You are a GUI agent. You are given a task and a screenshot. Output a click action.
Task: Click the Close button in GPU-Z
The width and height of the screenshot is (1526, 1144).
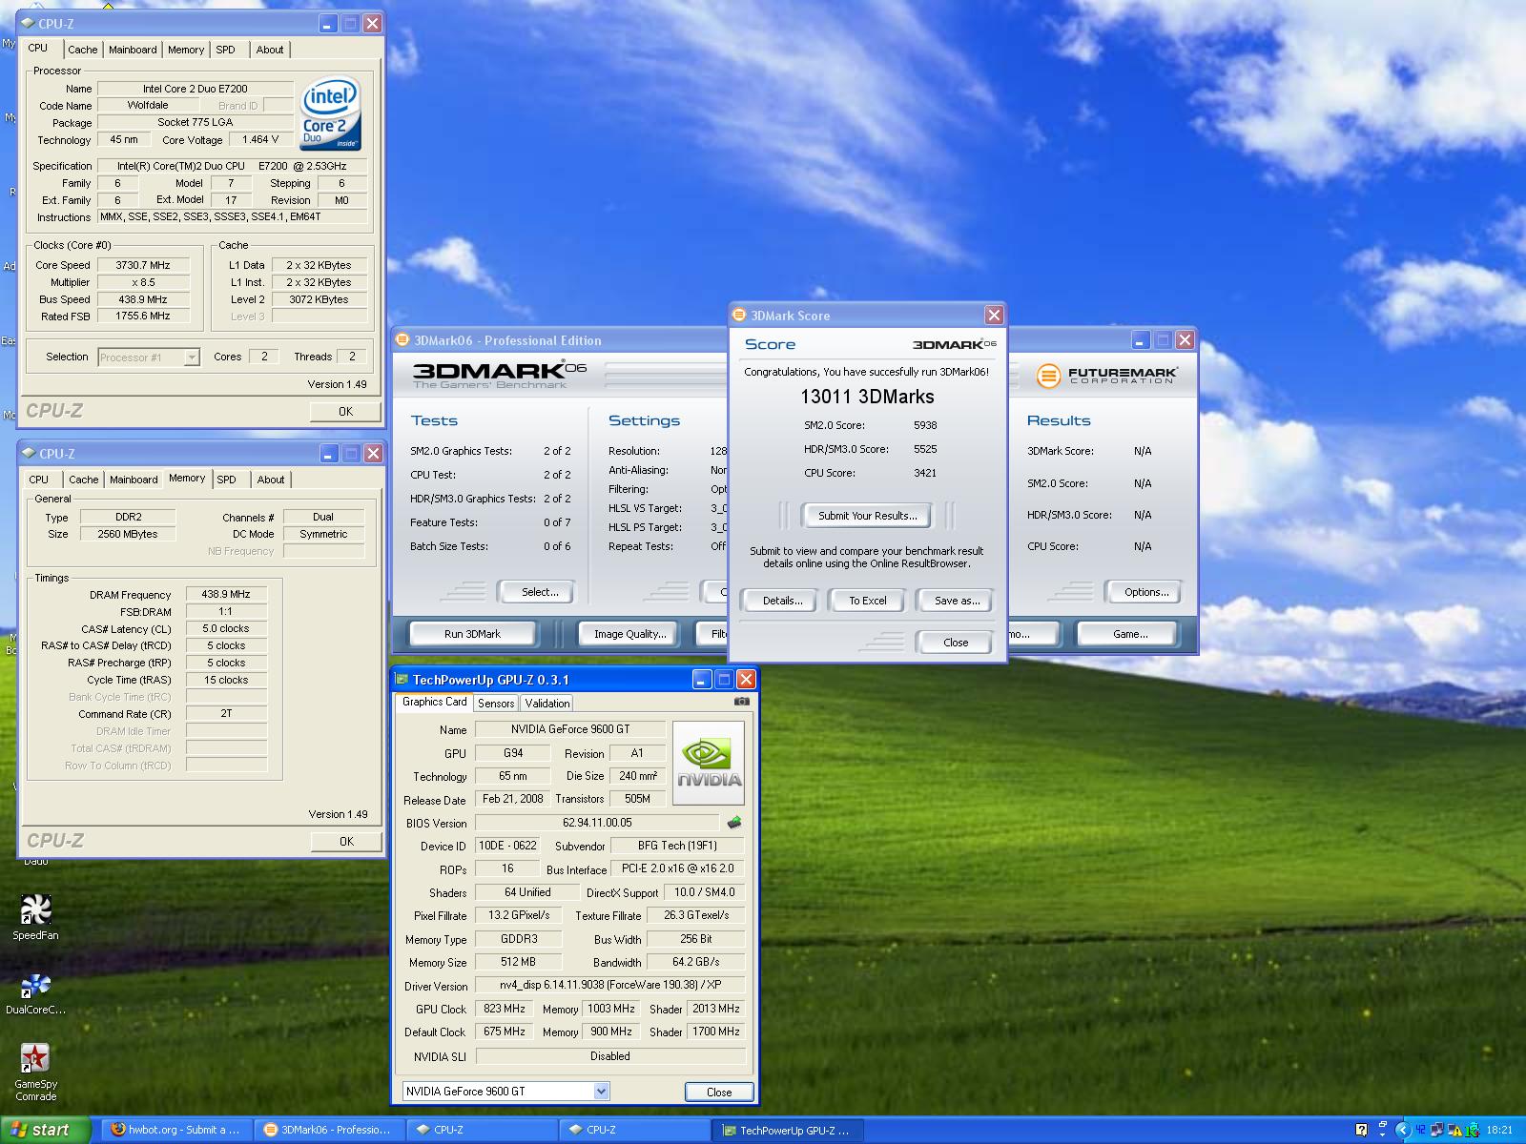point(719,1093)
